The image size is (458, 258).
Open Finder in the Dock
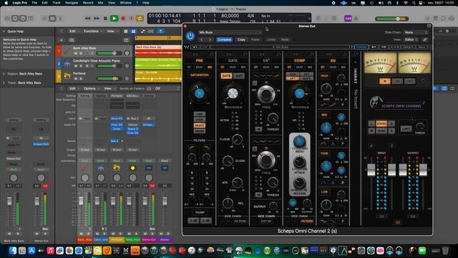tap(13, 251)
